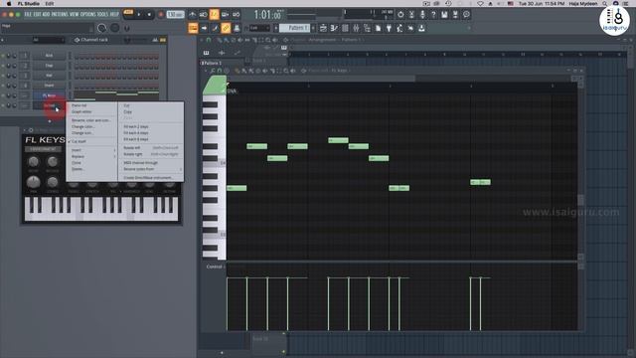
Task: Toggle the highlighted countdown before recording icon
Action: [x=215, y=15]
